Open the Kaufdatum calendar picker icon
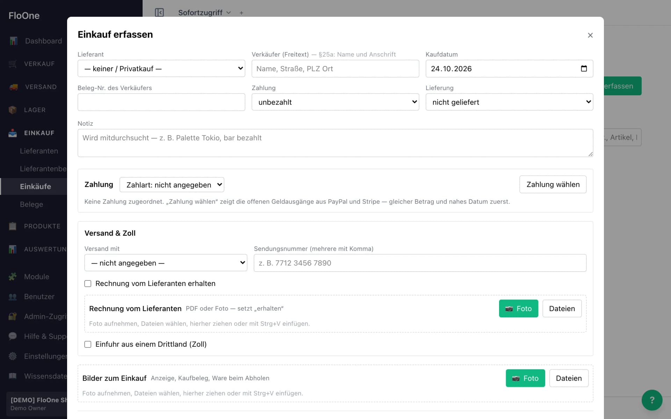 coord(584,68)
